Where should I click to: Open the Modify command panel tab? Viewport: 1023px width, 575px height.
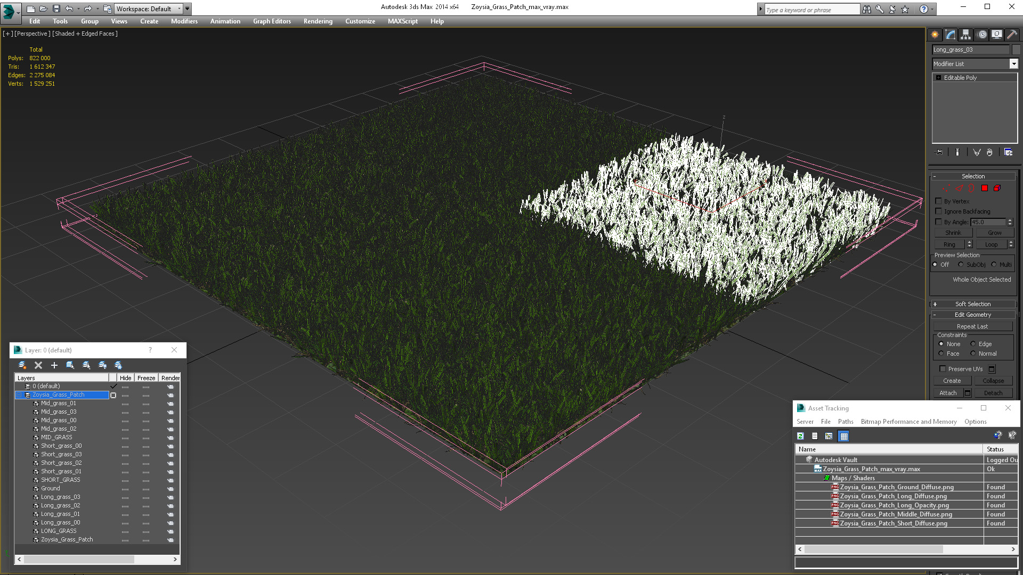951,35
